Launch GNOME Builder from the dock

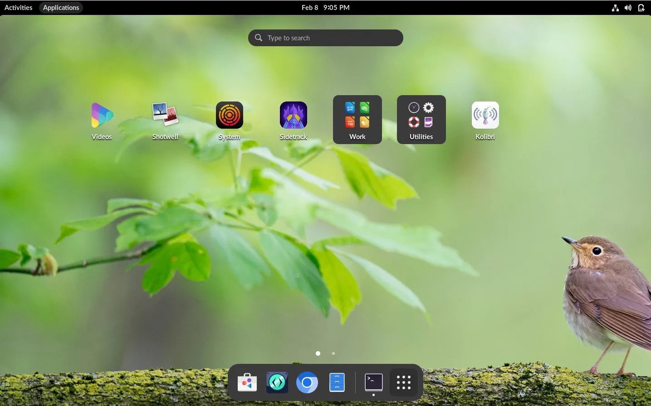point(277,382)
